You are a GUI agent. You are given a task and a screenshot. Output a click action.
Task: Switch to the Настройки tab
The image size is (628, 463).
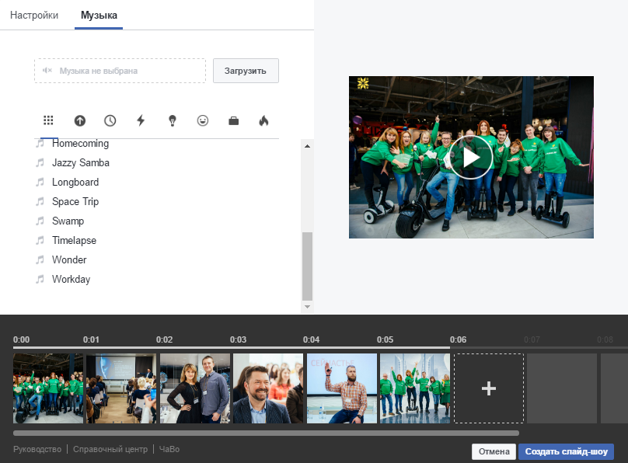pyautogui.click(x=34, y=15)
